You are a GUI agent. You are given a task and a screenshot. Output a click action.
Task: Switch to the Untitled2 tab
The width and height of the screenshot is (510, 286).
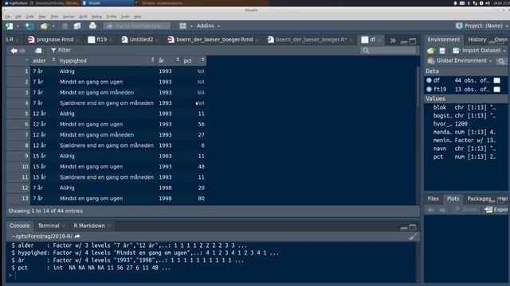coord(141,40)
